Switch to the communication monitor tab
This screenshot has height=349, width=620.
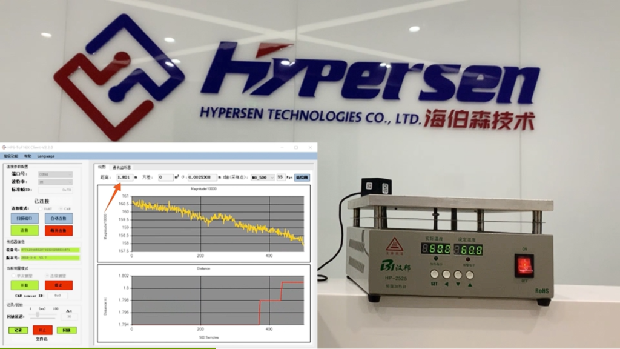[x=121, y=167]
